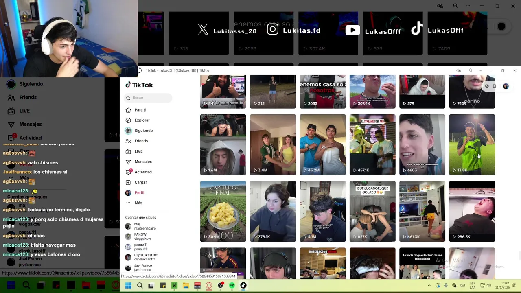This screenshot has width=521, height=293.
Task: Open followed account paaau.11
Action: coord(137,247)
